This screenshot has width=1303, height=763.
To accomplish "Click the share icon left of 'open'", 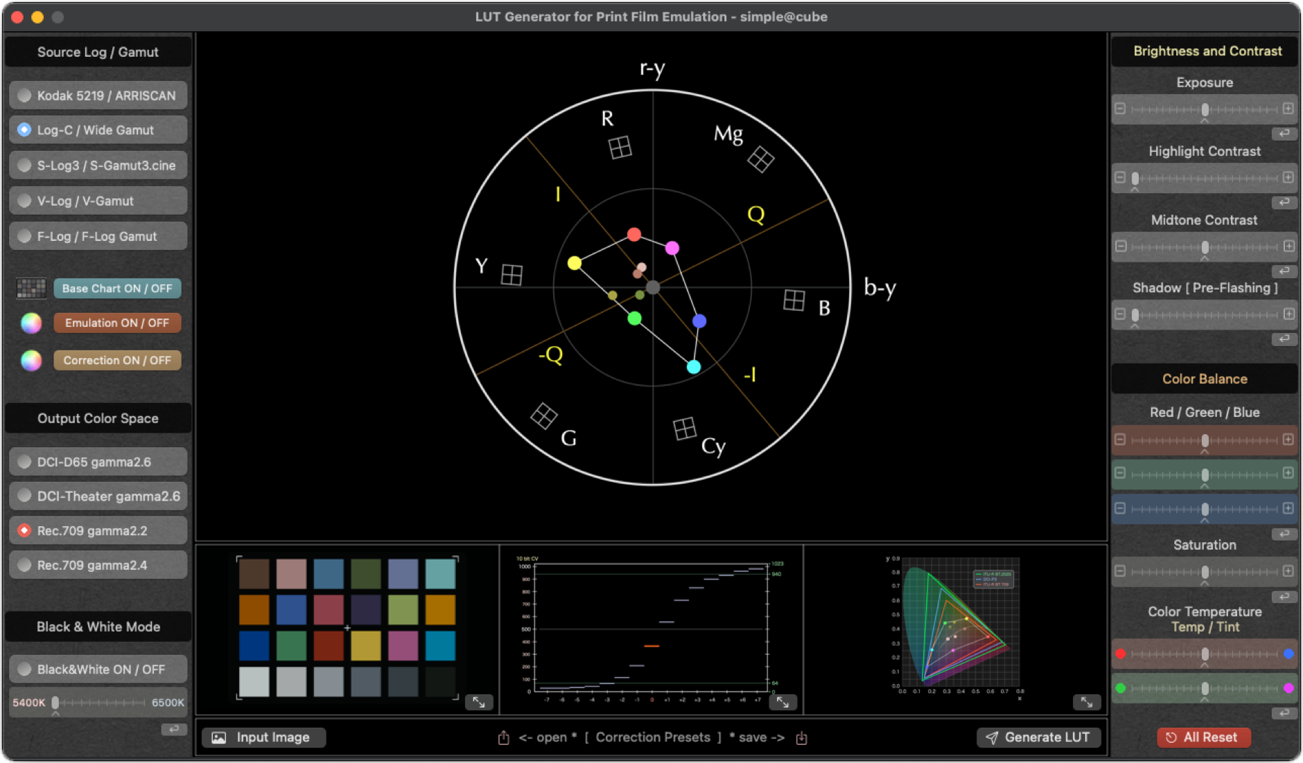I will [x=504, y=737].
